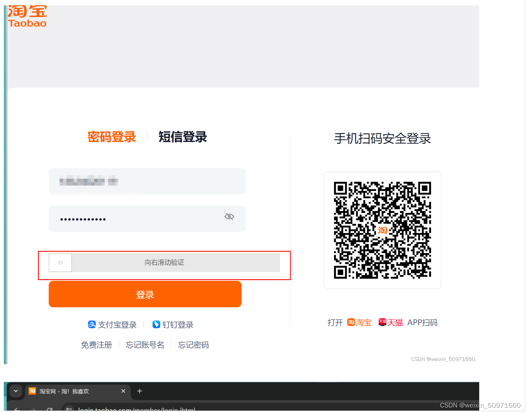Select the Alipay login icon

(x=91, y=324)
